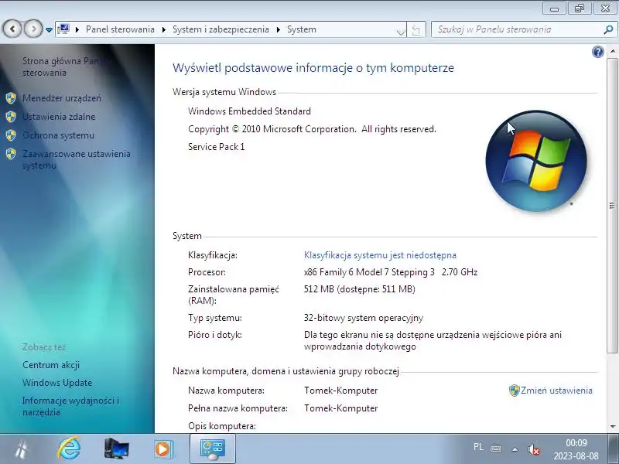
Task: Click Tomek-Komputer next to Pełna nazwa komputera
Action: coord(341,408)
